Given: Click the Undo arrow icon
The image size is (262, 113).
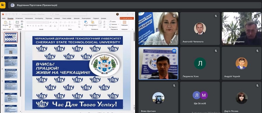Looking at the screenshot, I should (10, 14).
